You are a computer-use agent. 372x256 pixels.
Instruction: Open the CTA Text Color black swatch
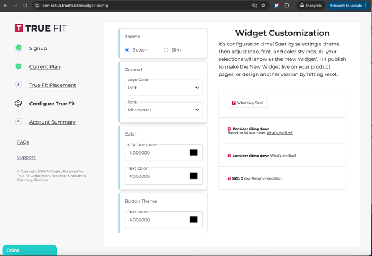(194, 152)
